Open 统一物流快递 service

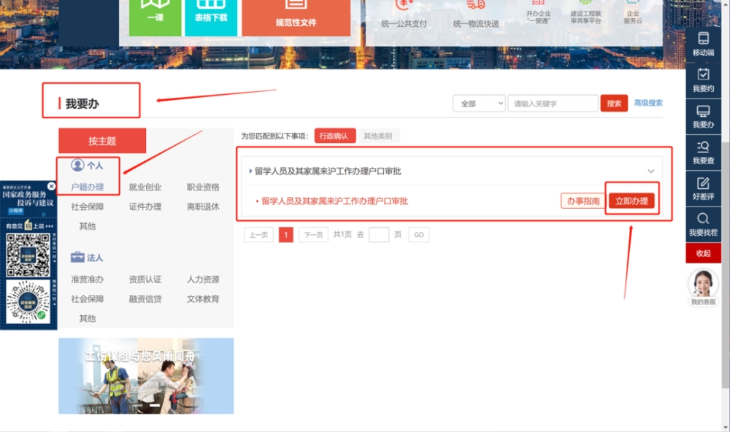coord(476,14)
